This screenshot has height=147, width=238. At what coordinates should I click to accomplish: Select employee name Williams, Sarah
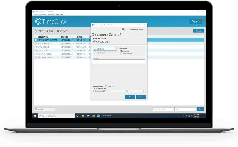coord(45,57)
